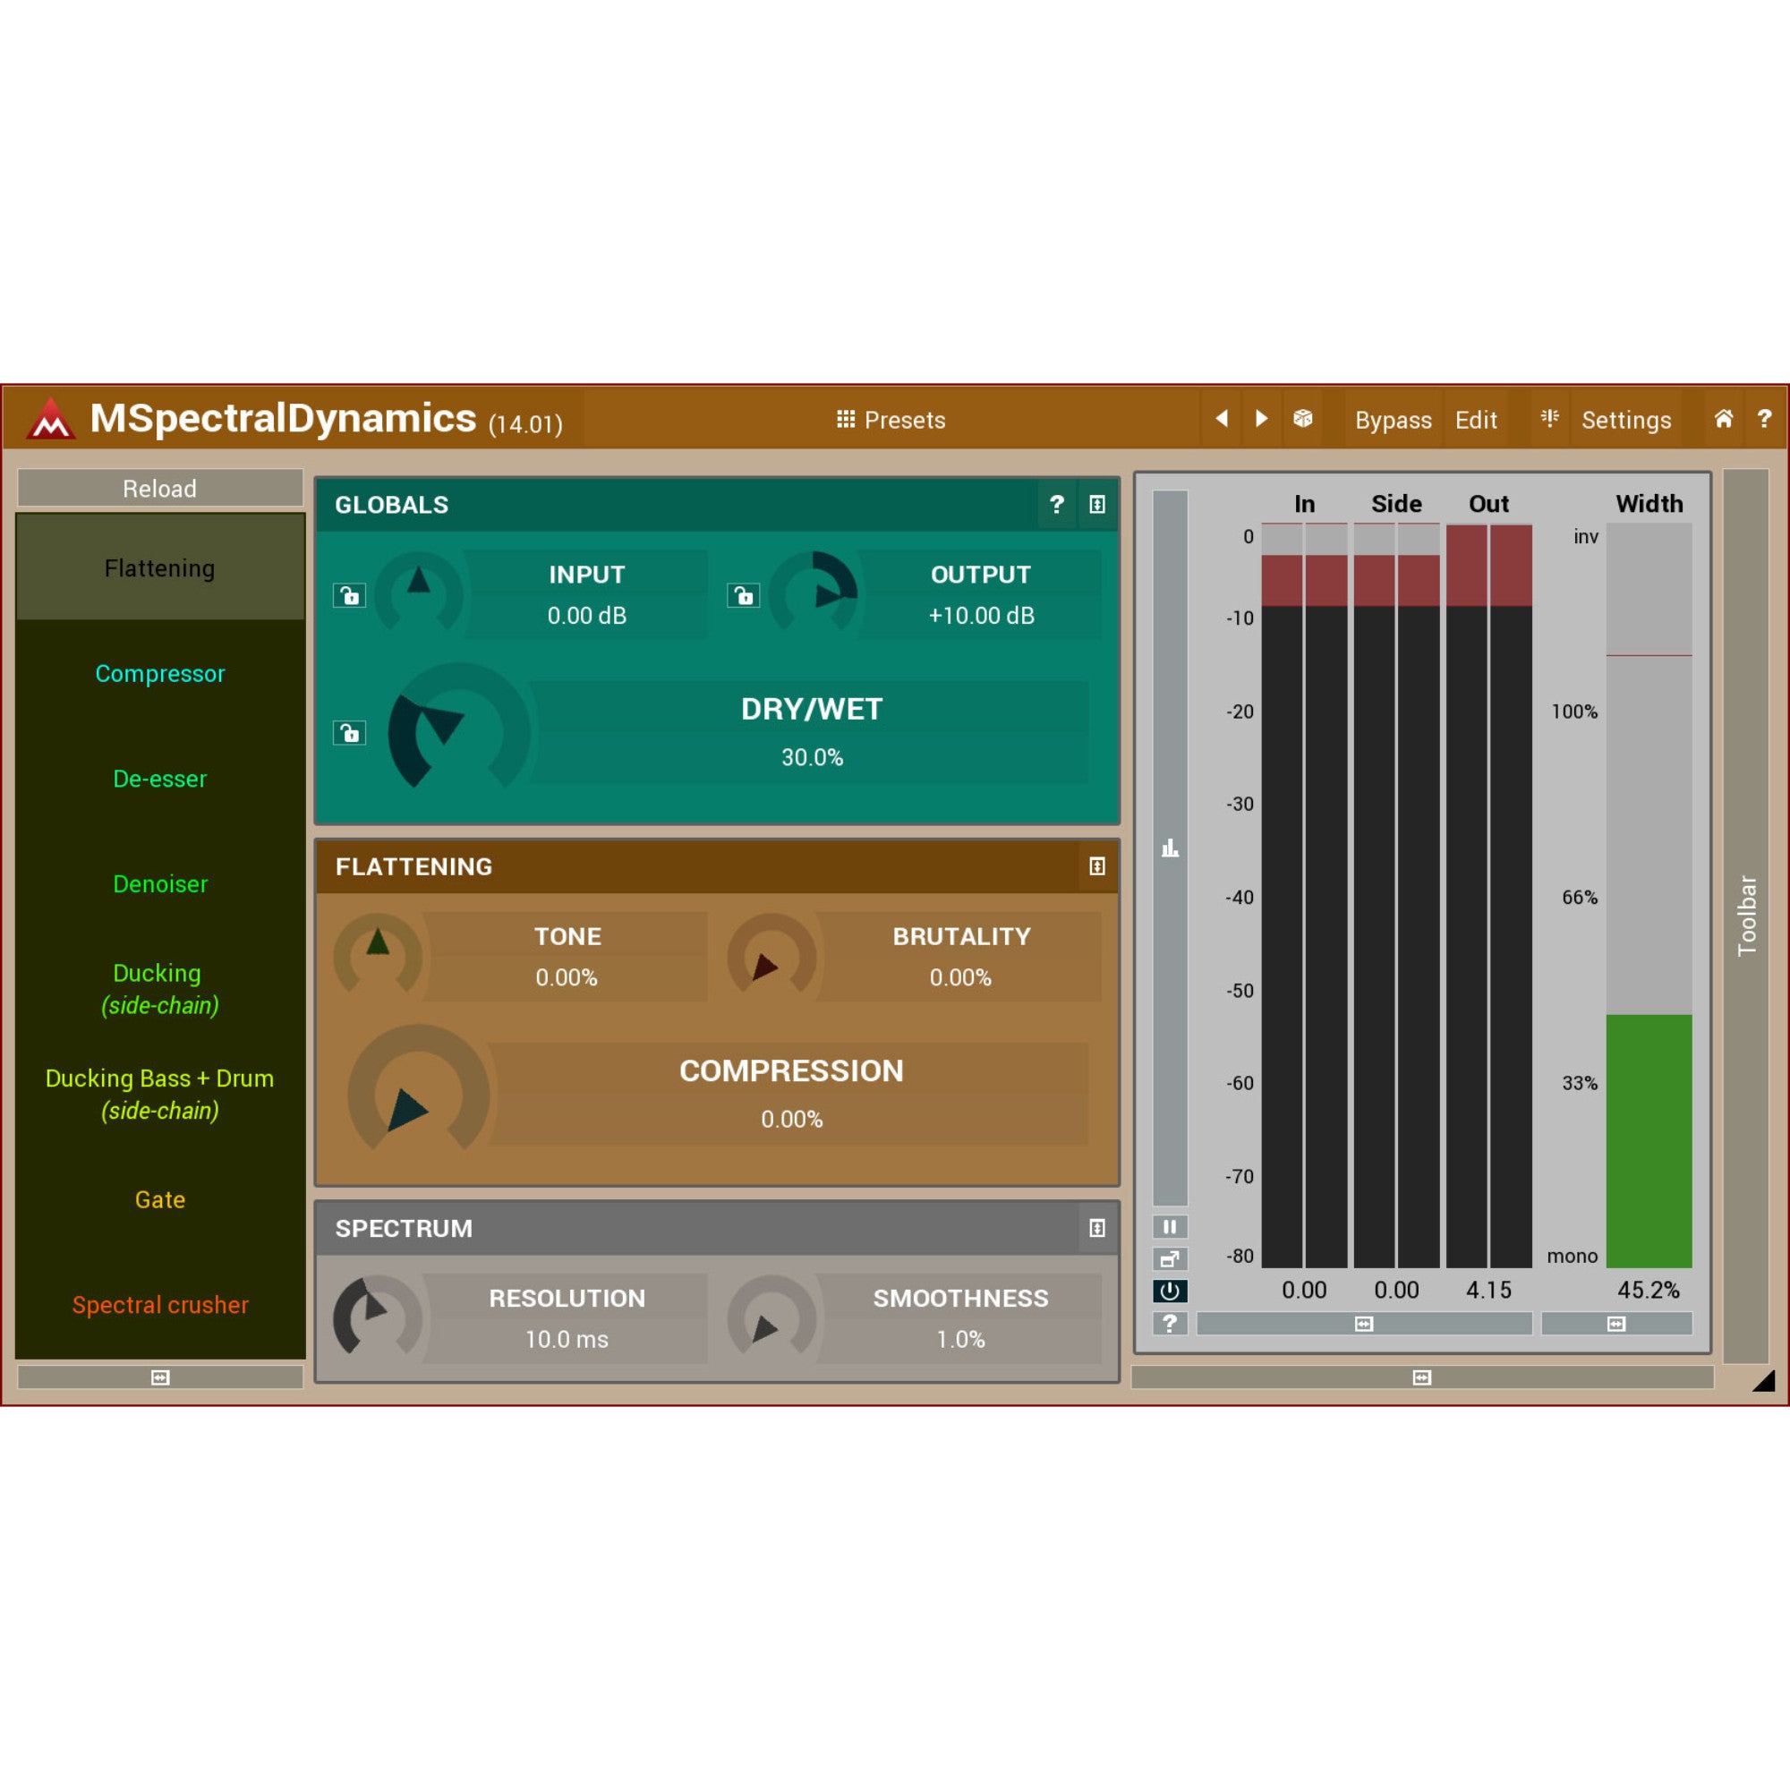
Task: Click the Resolution knob
Action: [x=378, y=1317]
